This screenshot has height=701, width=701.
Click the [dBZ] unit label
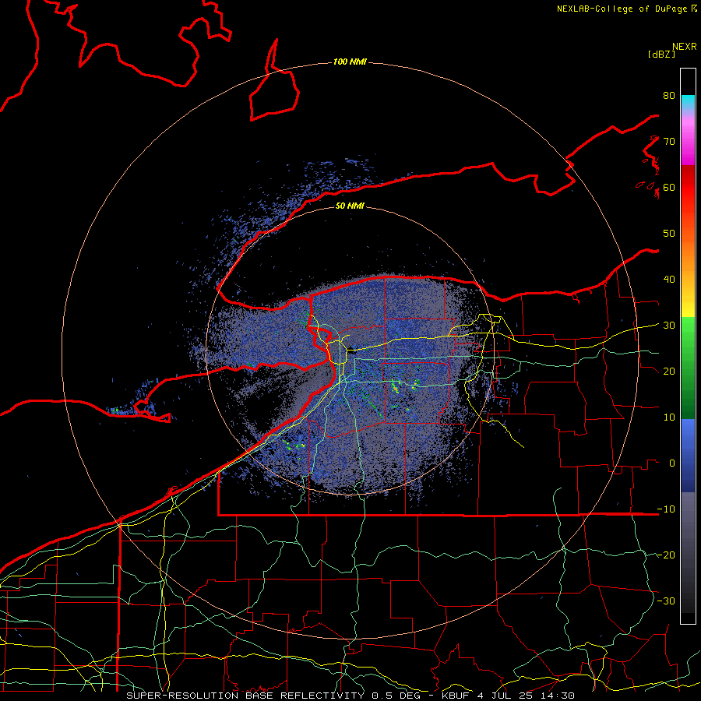pyautogui.click(x=661, y=54)
